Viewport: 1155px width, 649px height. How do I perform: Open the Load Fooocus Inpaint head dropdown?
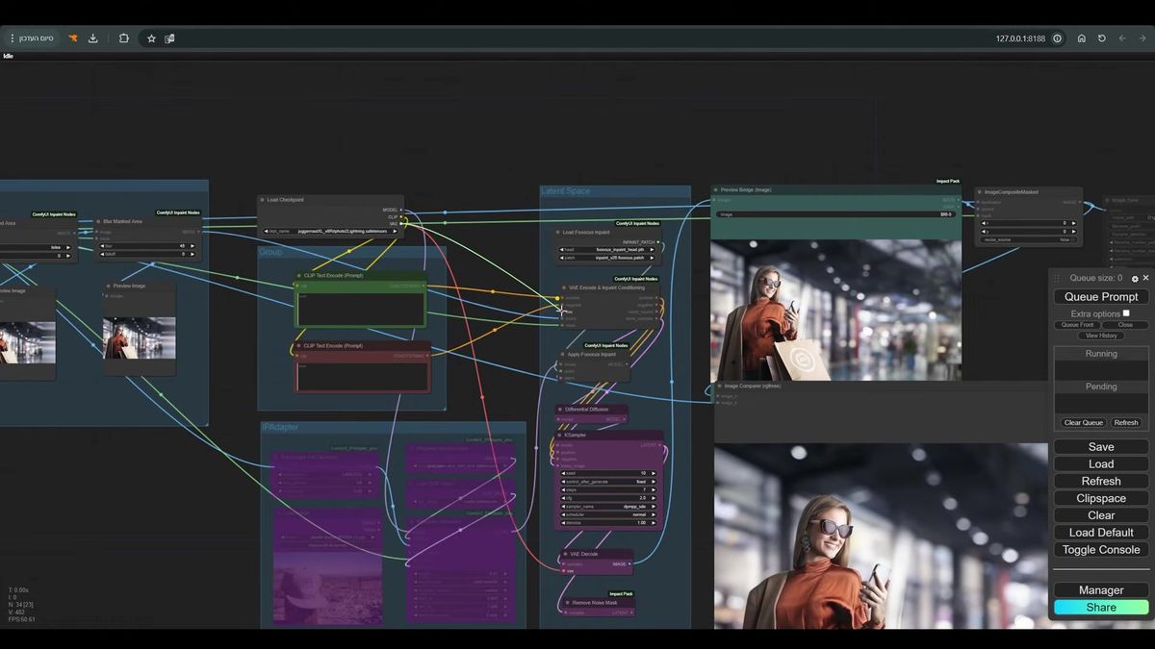pos(608,250)
